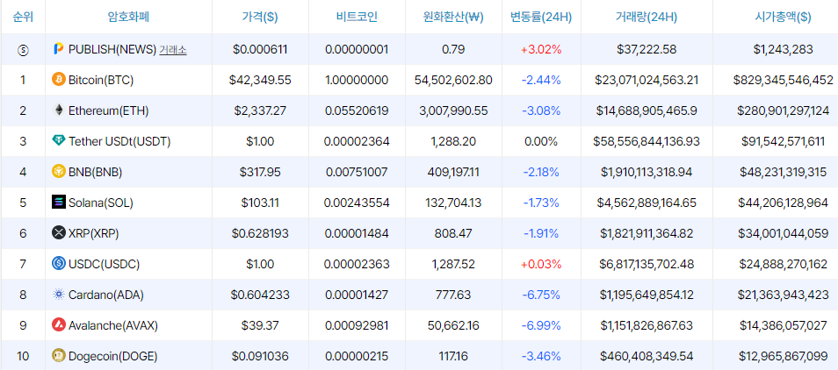Click the Dogecoin logo icon
Viewport: 838px width, 370px height.
[59, 356]
